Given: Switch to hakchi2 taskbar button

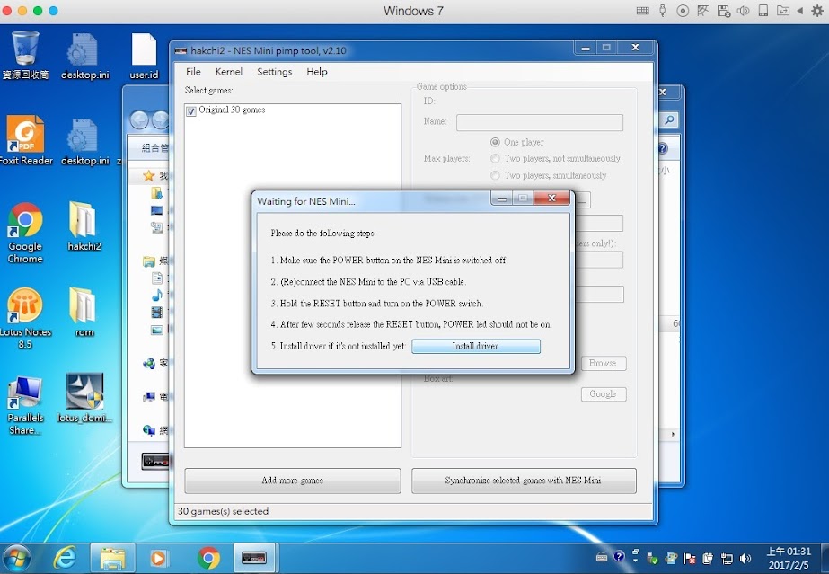Looking at the screenshot, I should pos(254,558).
